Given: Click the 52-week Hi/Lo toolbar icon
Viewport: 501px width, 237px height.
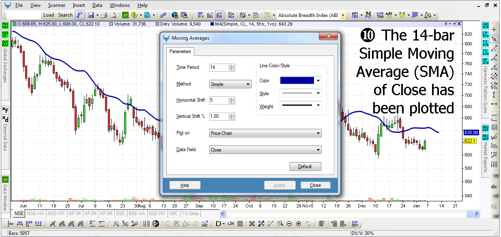Looking at the screenshot, I should coord(231,15).
